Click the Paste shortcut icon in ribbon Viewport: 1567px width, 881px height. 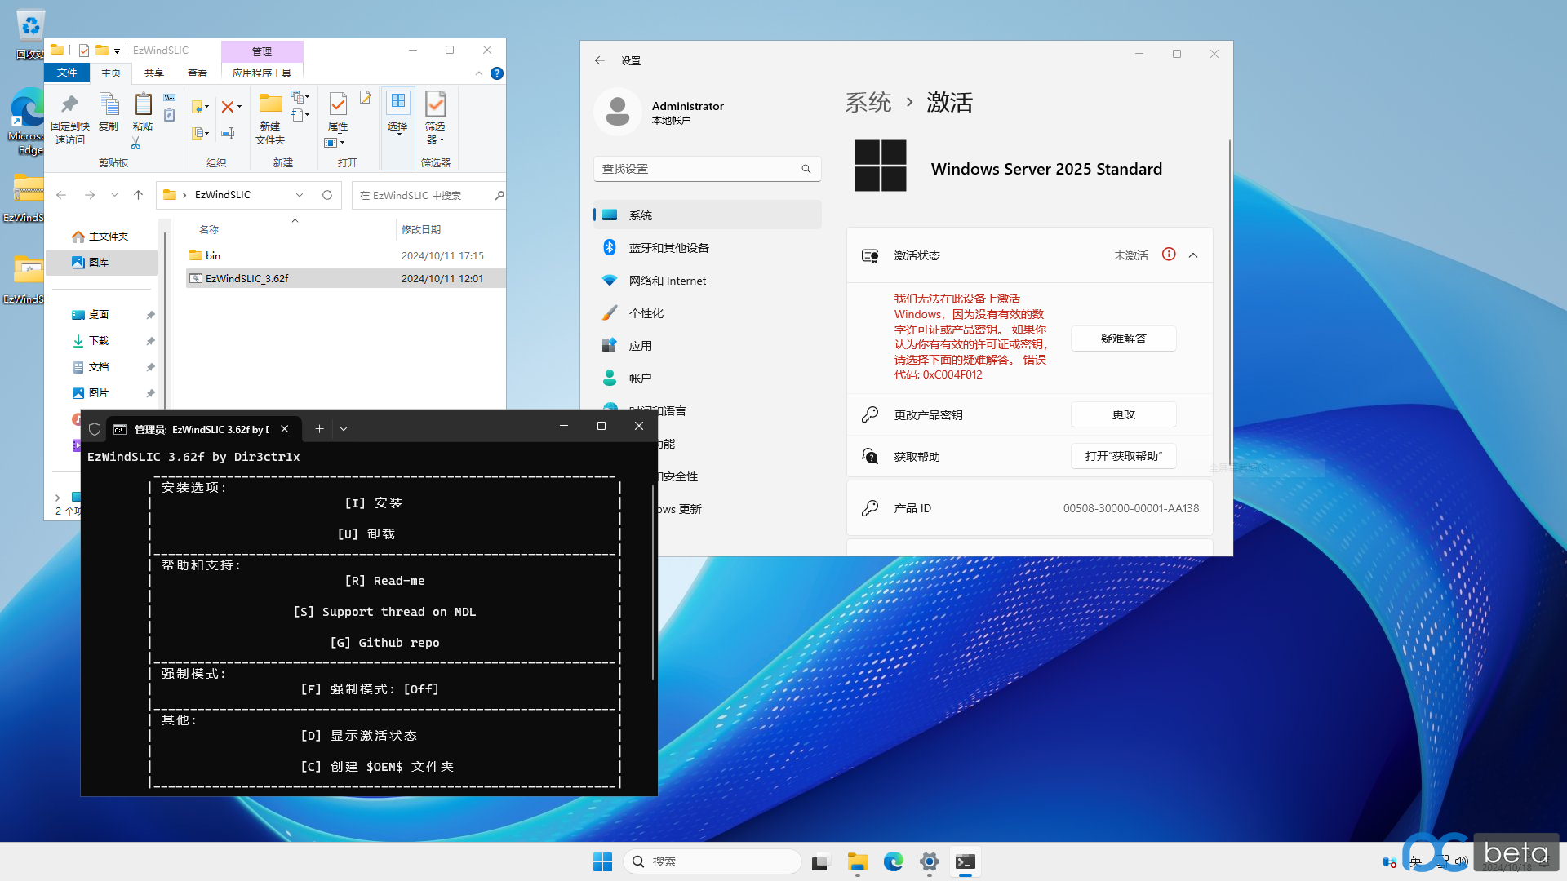(x=169, y=115)
